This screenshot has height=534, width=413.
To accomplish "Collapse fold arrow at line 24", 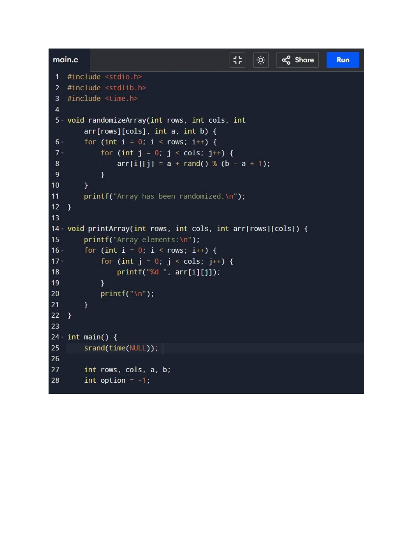I will click(62, 337).
